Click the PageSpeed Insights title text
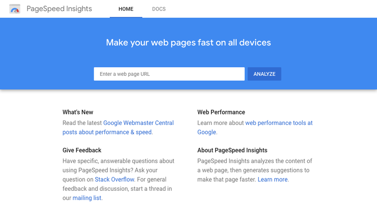Viewport: 377px width, 207px height. coord(59,9)
